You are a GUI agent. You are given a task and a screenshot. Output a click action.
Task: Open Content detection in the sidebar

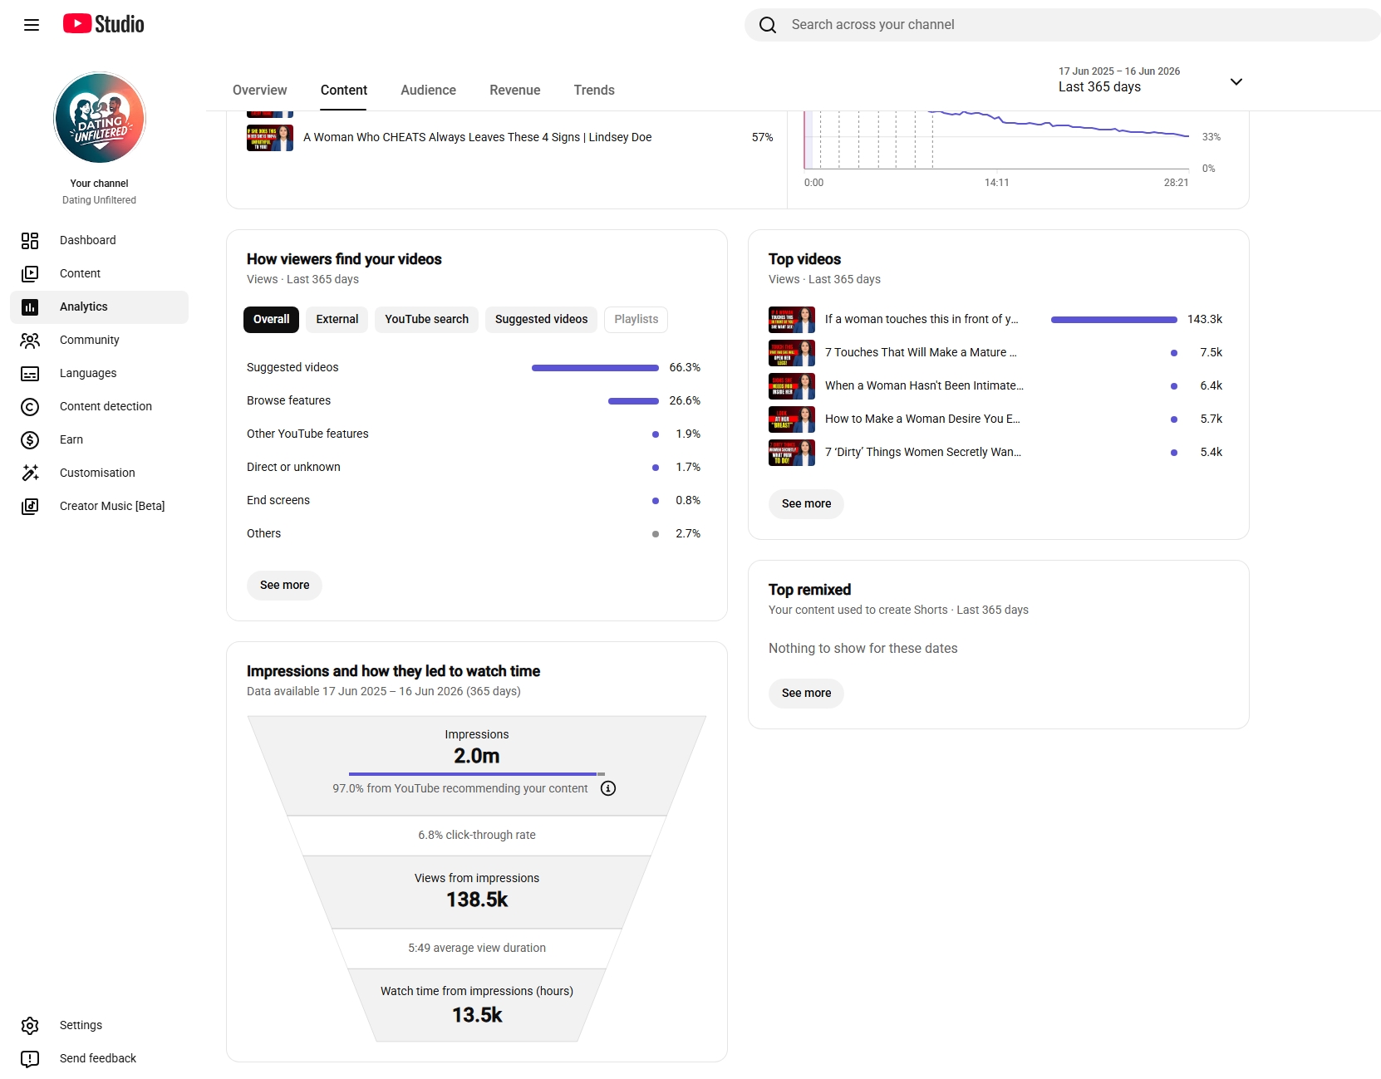(100, 407)
